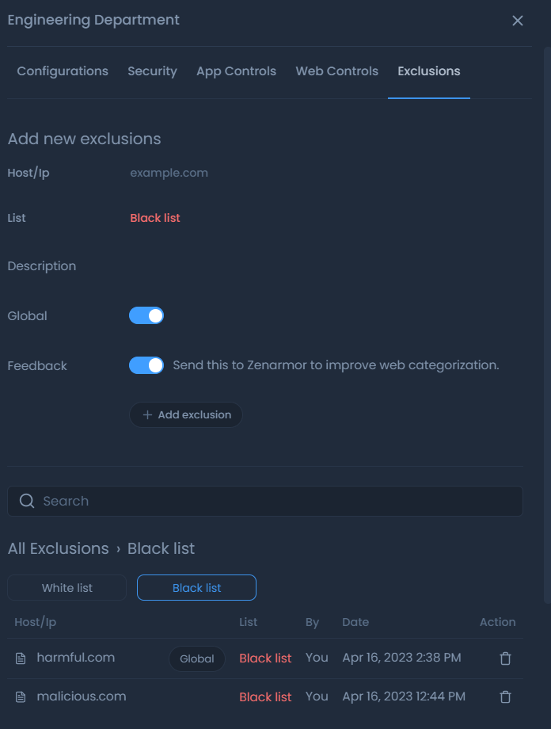
Task: Open the Black list selector in List field
Action: click(x=155, y=218)
